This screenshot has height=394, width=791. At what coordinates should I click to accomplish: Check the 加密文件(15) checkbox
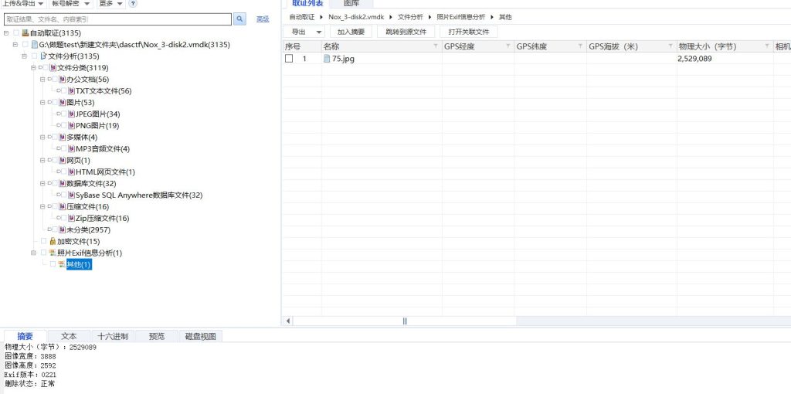[43, 242]
